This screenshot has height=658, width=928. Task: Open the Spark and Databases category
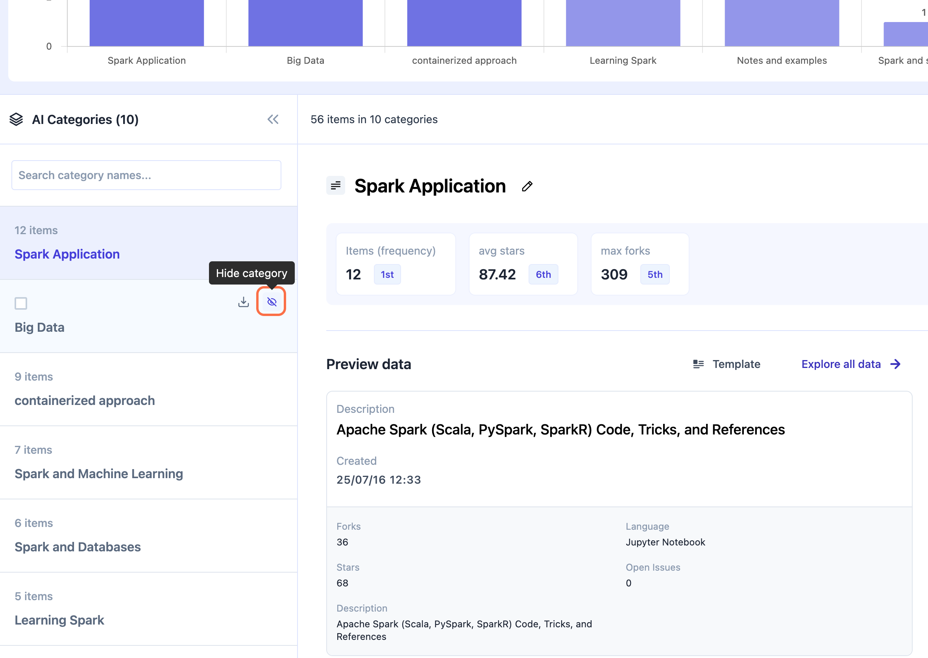point(78,547)
